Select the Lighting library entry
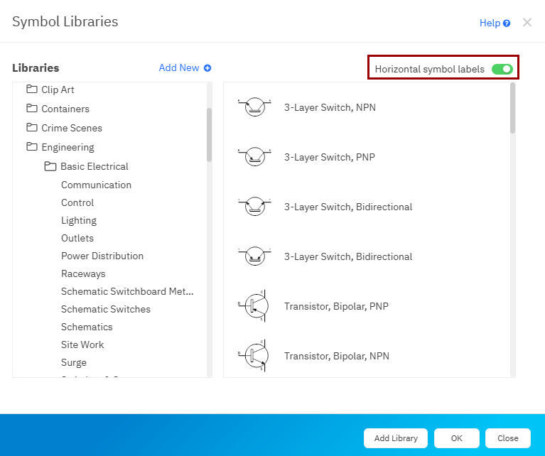Image resolution: width=545 pixels, height=456 pixels. point(79,220)
